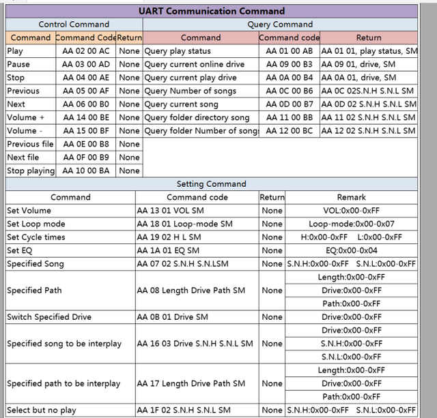Click 'Query folder directory song' cell
This screenshot has height=418, width=437.
point(201,118)
